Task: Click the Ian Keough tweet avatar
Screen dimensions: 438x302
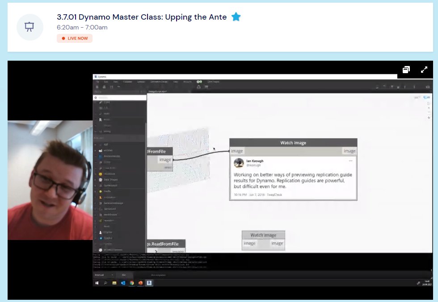Action: 239,163
